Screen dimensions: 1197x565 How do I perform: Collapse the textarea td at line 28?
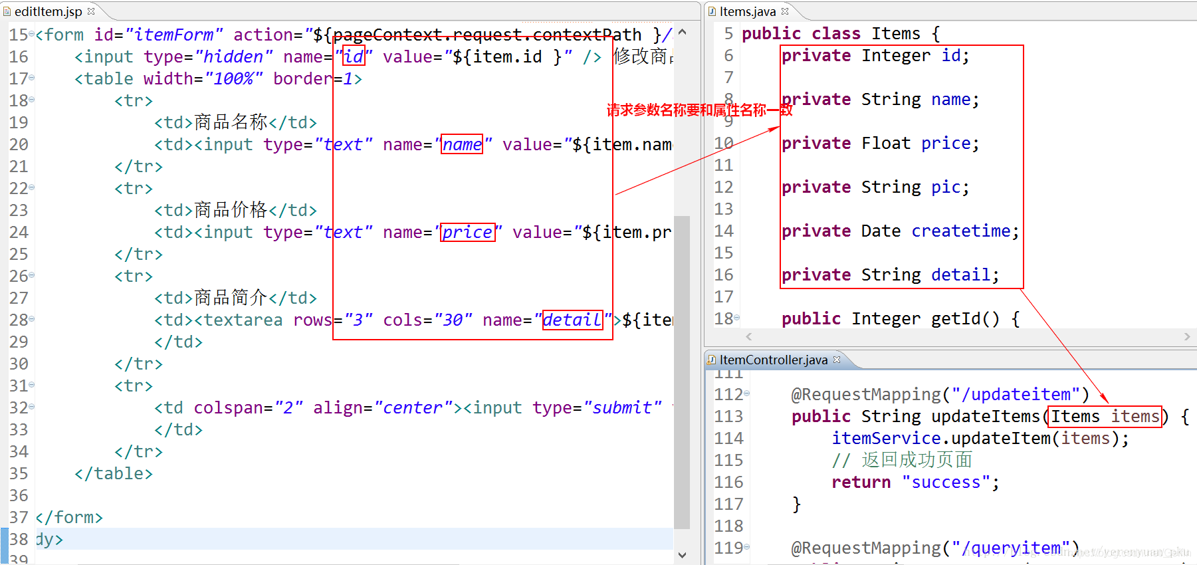point(31,319)
